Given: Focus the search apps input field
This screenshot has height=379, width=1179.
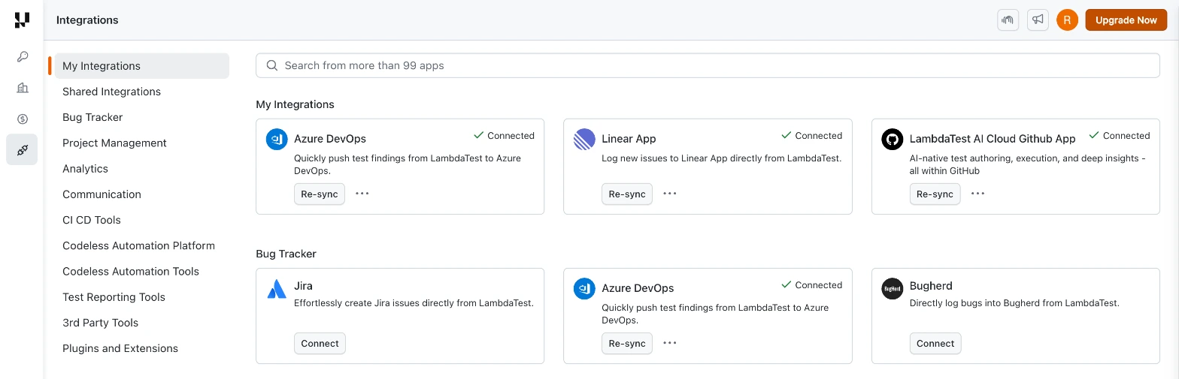Looking at the screenshot, I should tap(708, 65).
